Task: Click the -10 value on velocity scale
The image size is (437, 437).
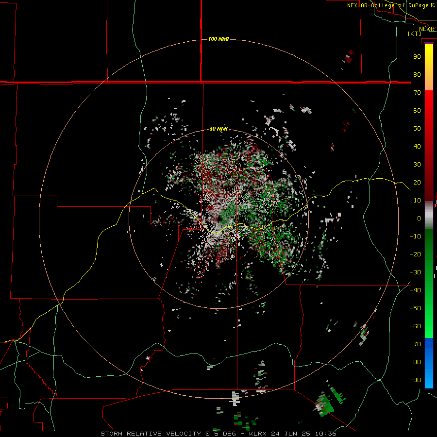Action: click(x=415, y=236)
